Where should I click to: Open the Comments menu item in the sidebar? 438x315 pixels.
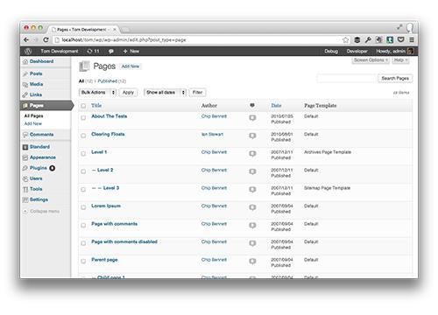point(41,135)
